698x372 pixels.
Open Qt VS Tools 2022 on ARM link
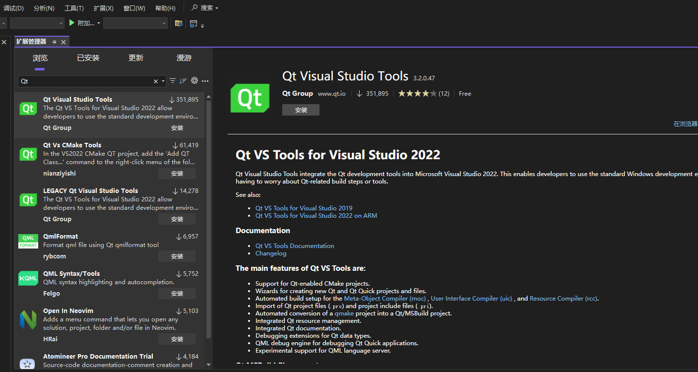tap(316, 216)
